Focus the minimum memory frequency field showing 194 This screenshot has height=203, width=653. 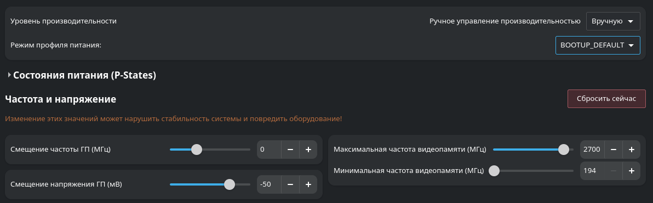click(592, 171)
